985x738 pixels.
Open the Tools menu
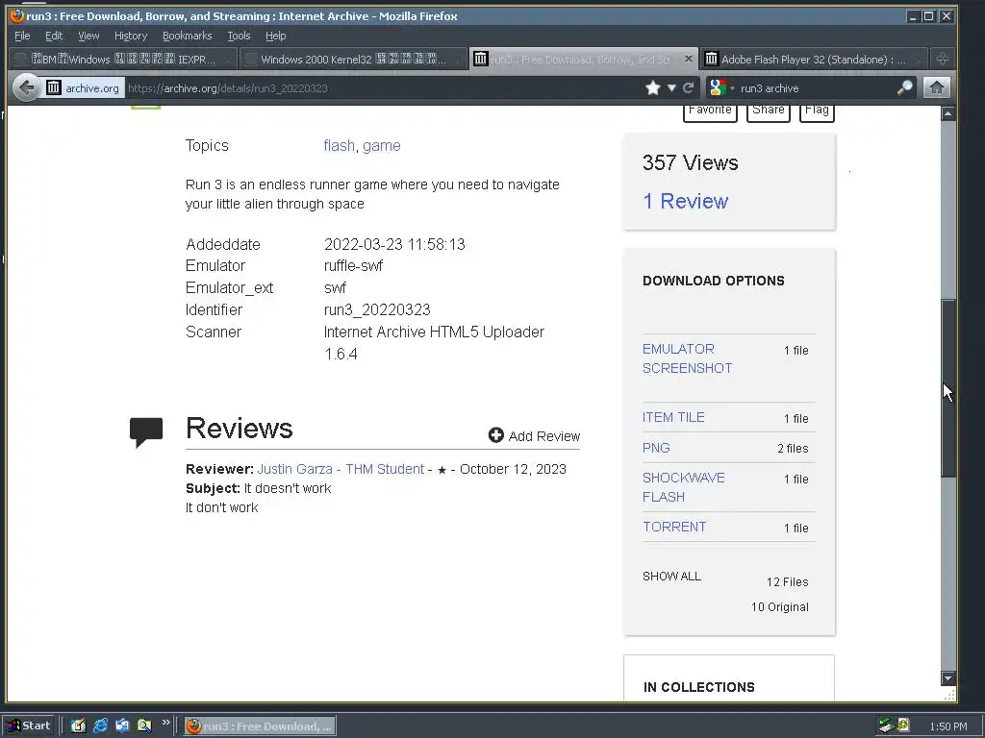pos(239,36)
